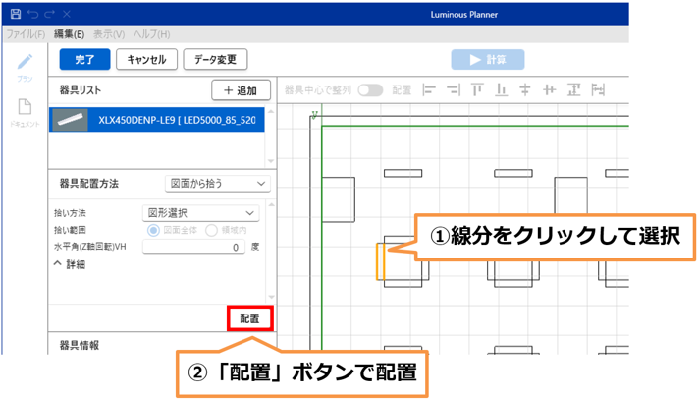
Task: Click the distribute vertically icon
Action: pyautogui.click(x=573, y=89)
